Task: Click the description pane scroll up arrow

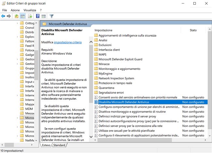Action: (91, 42)
